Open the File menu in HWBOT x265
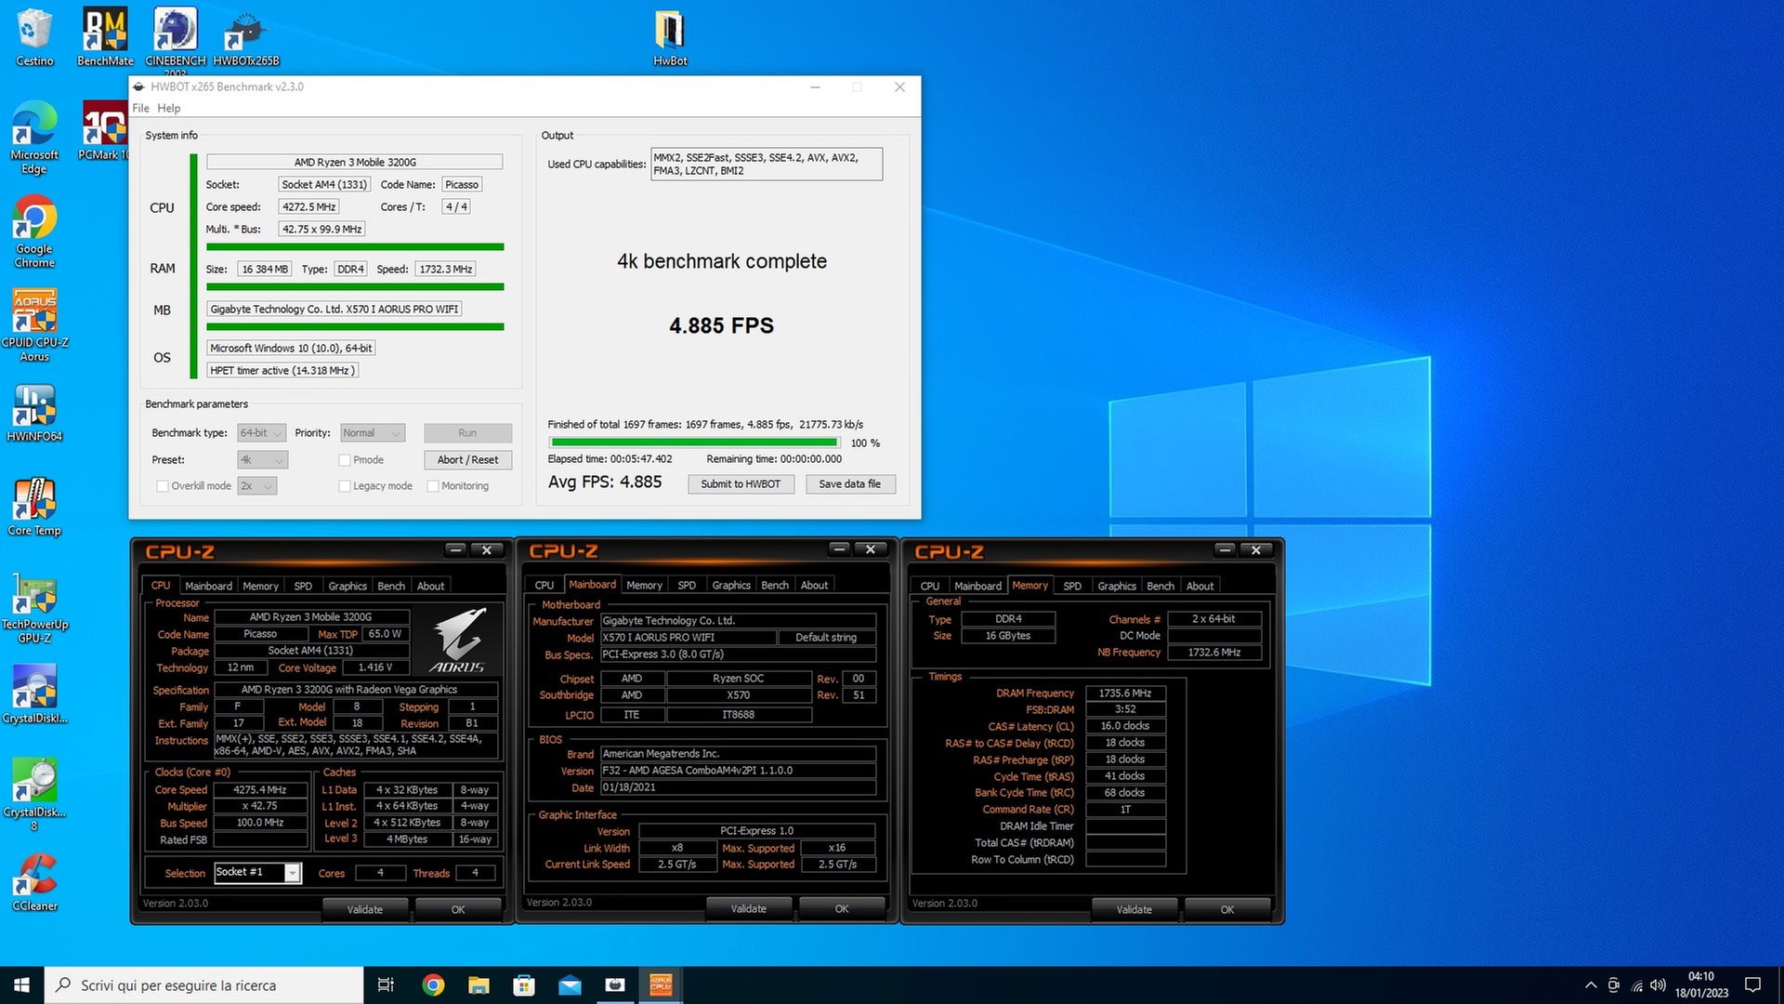 click(x=140, y=108)
